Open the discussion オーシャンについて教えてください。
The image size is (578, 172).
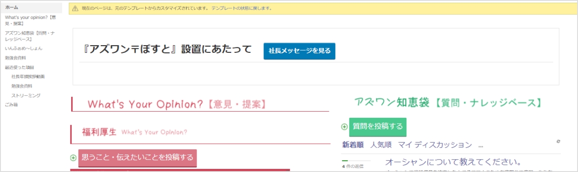453,162
